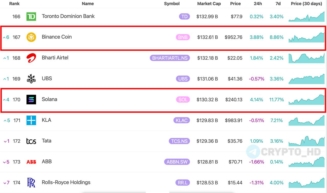The image size is (327, 193).
Task: Click the Binance Coin 30-day price chart
Action: pyautogui.click(x=307, y=37)
